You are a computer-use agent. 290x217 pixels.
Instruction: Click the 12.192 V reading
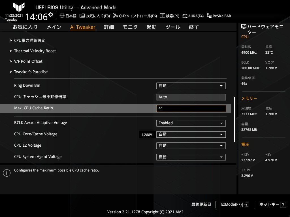tap(248, 160)
